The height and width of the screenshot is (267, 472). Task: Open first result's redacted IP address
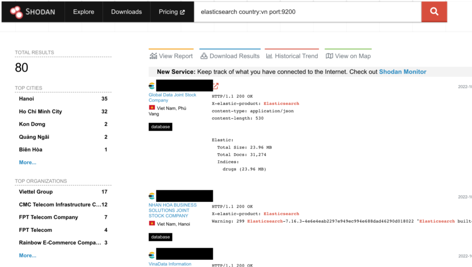tap(184, 85)
